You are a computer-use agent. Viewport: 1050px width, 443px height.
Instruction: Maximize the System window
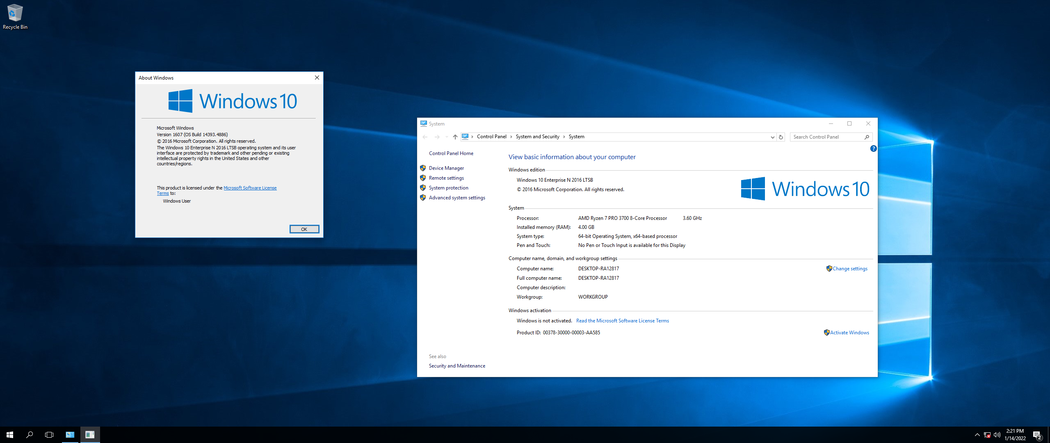(x=849, y=123)
